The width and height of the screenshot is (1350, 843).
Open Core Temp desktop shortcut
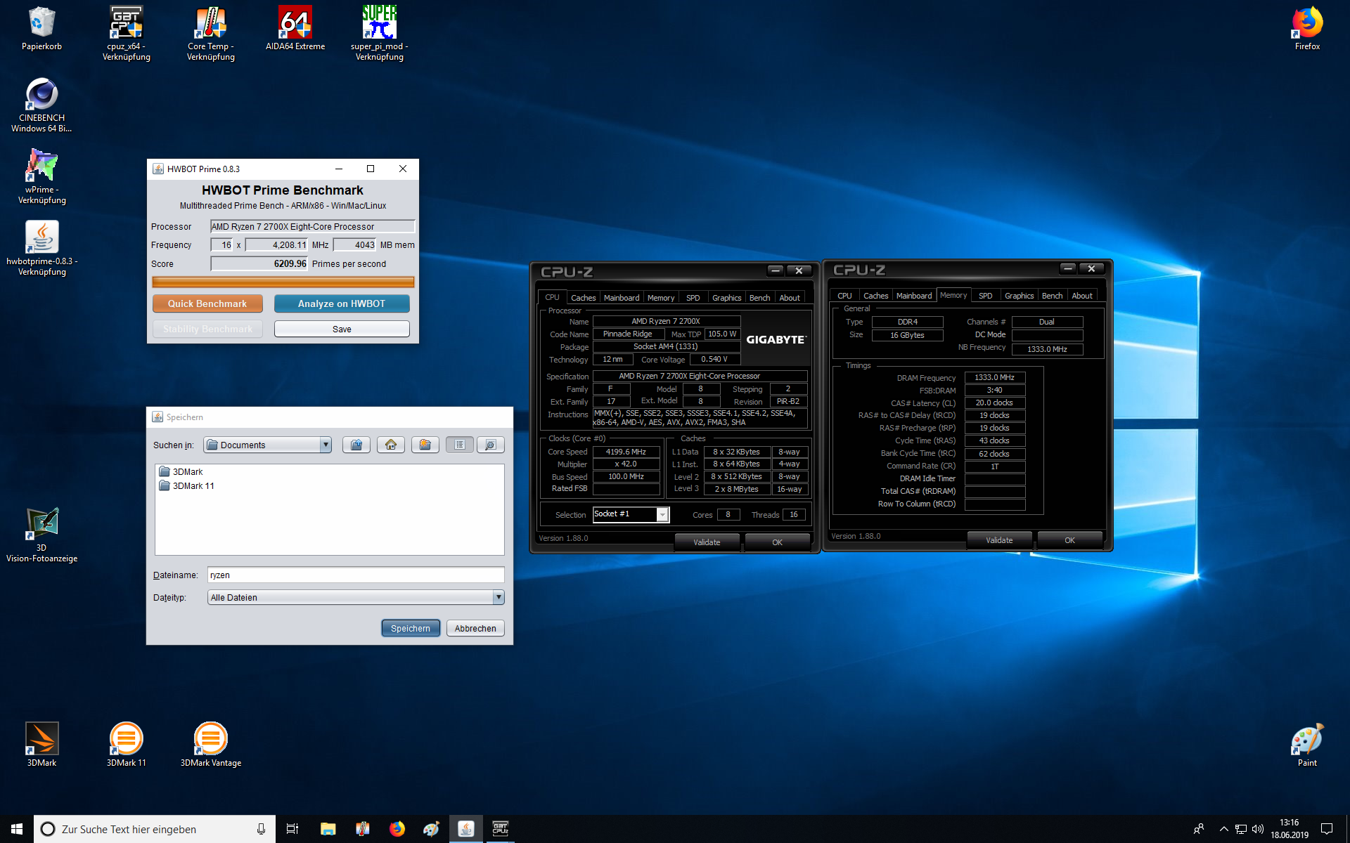tap(211, 34)
